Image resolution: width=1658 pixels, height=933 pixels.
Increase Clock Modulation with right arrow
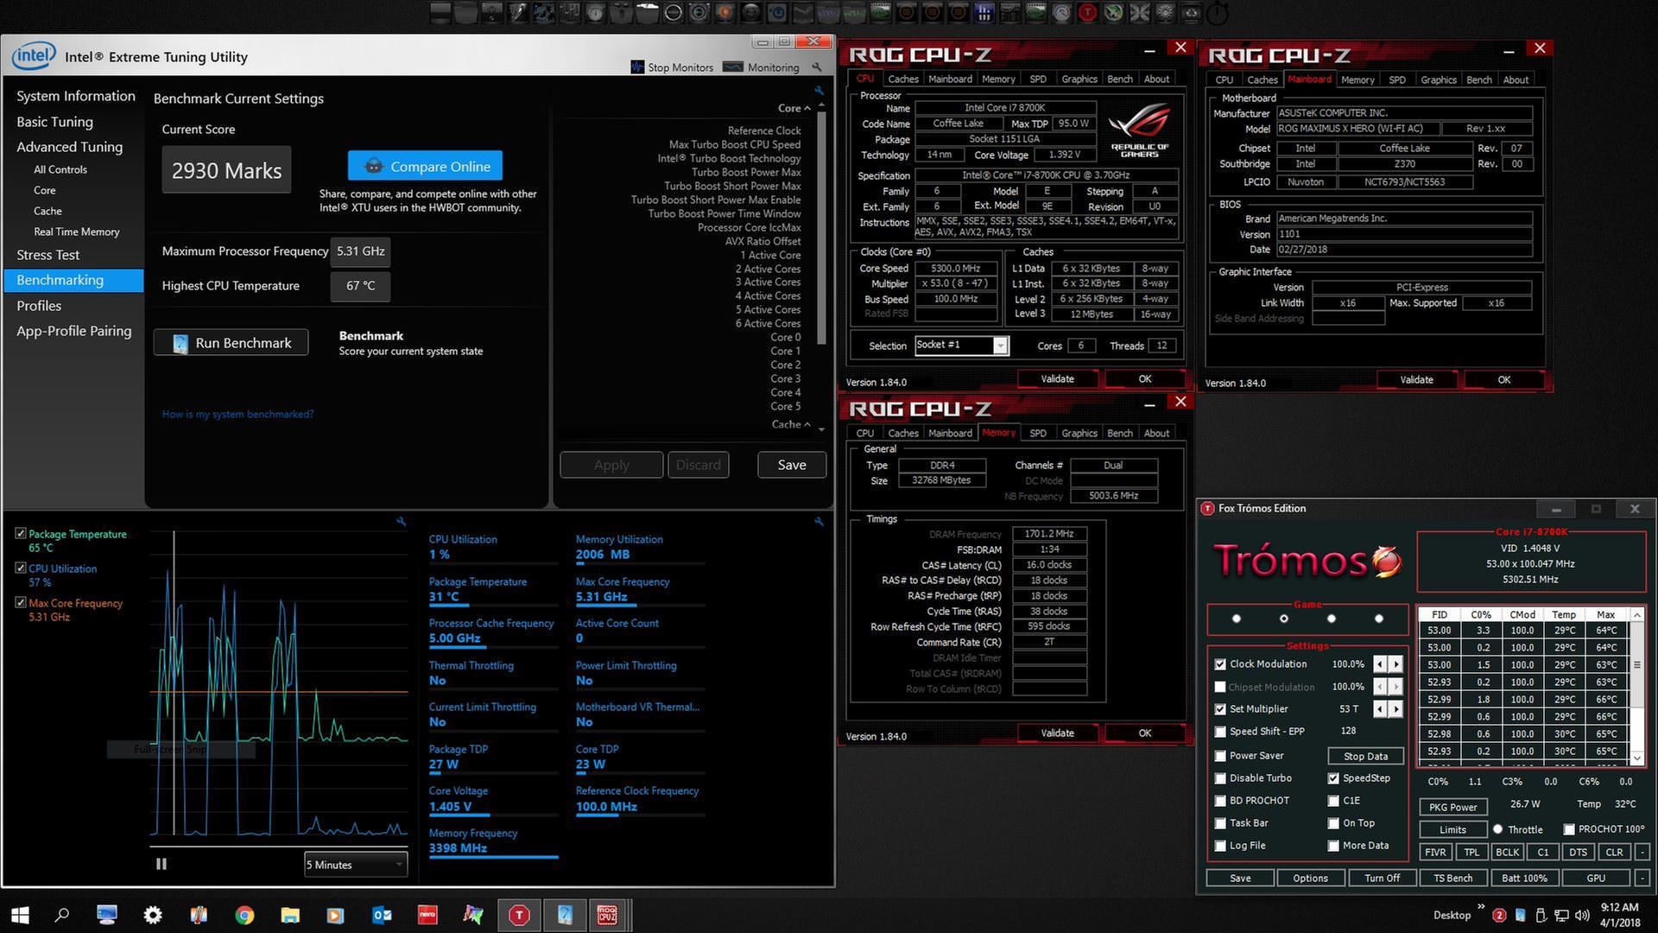1396,664
